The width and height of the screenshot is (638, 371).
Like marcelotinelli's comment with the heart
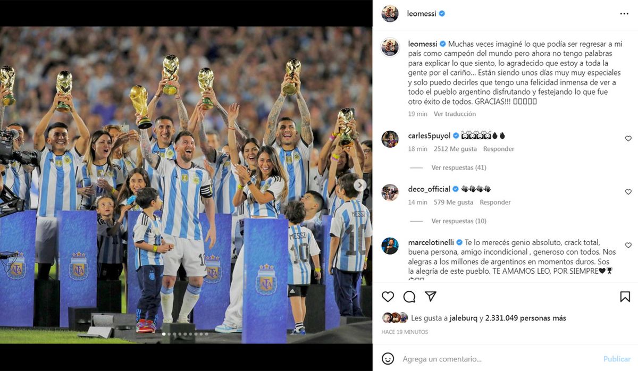[x=628, y=246]
